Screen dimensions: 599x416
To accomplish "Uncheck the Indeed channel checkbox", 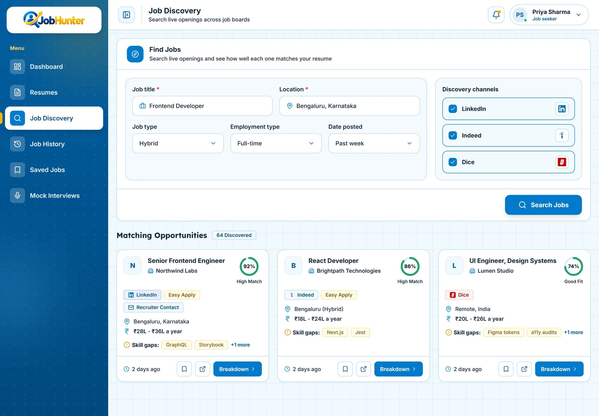I will pyautogui.click(x=453, y=135).
